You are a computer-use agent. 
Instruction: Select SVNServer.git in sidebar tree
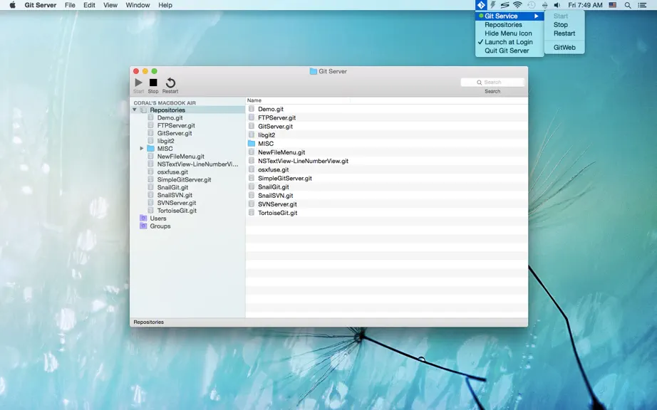[177, 203]
